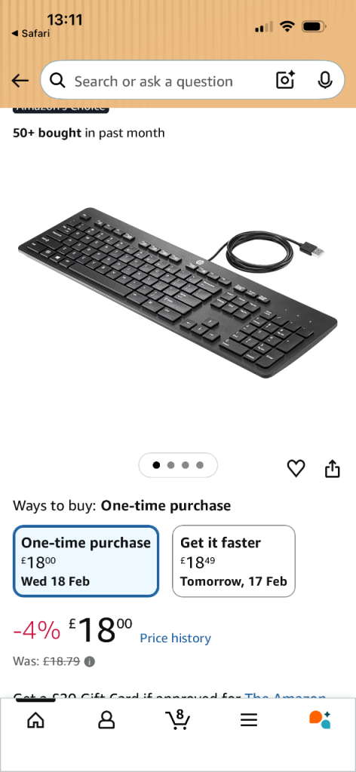
Task: Tap the HP keyboard product image
Action: pyautogui.click(x=178, y=293)
